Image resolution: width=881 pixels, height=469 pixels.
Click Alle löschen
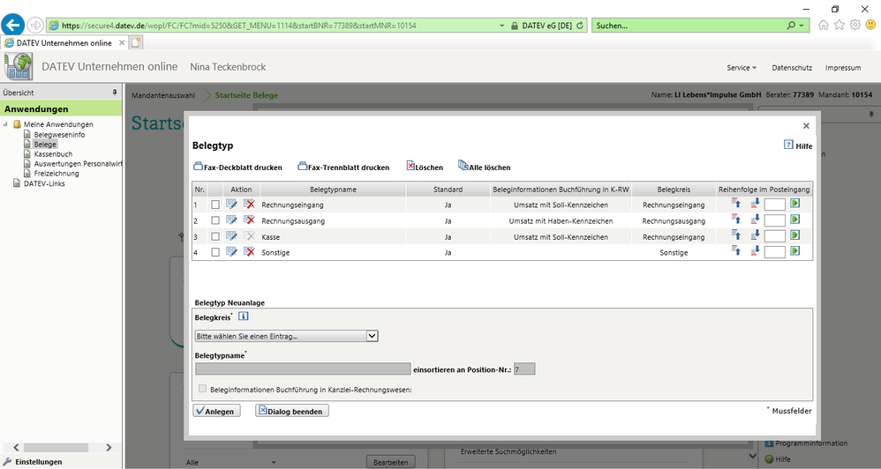click(x=485, y=167)
